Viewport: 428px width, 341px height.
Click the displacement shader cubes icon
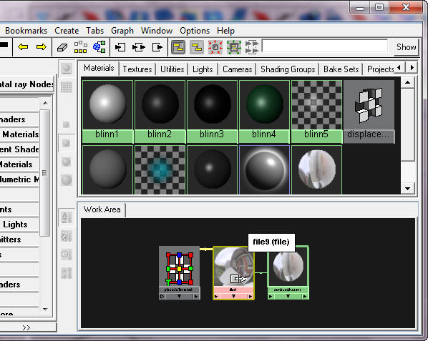tap(369, 105)
